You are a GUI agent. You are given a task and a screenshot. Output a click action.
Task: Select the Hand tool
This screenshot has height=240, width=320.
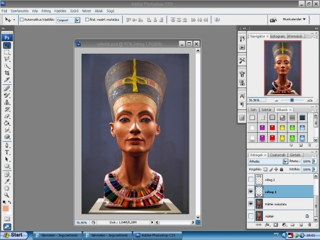7,188
